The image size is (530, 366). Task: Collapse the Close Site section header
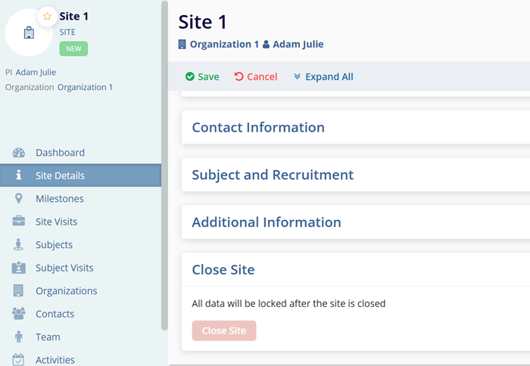click(x=223, y=270)
